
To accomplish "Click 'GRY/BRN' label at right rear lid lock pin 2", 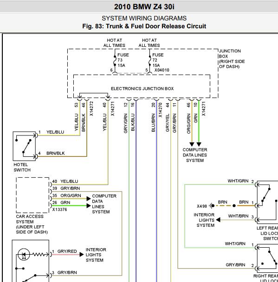I will tap(235, 265).
